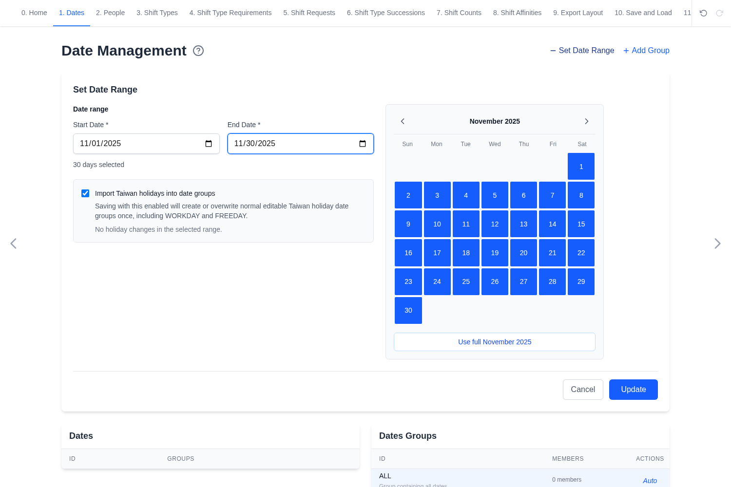Select day 12 in the calendar

495,224
